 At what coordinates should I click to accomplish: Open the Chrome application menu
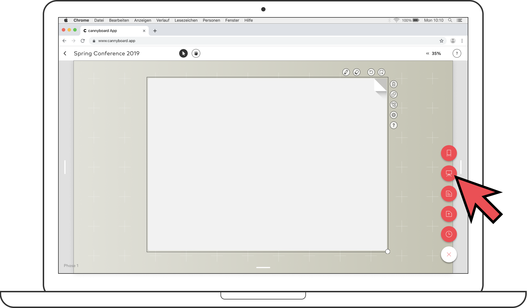[x=81, y=20]
